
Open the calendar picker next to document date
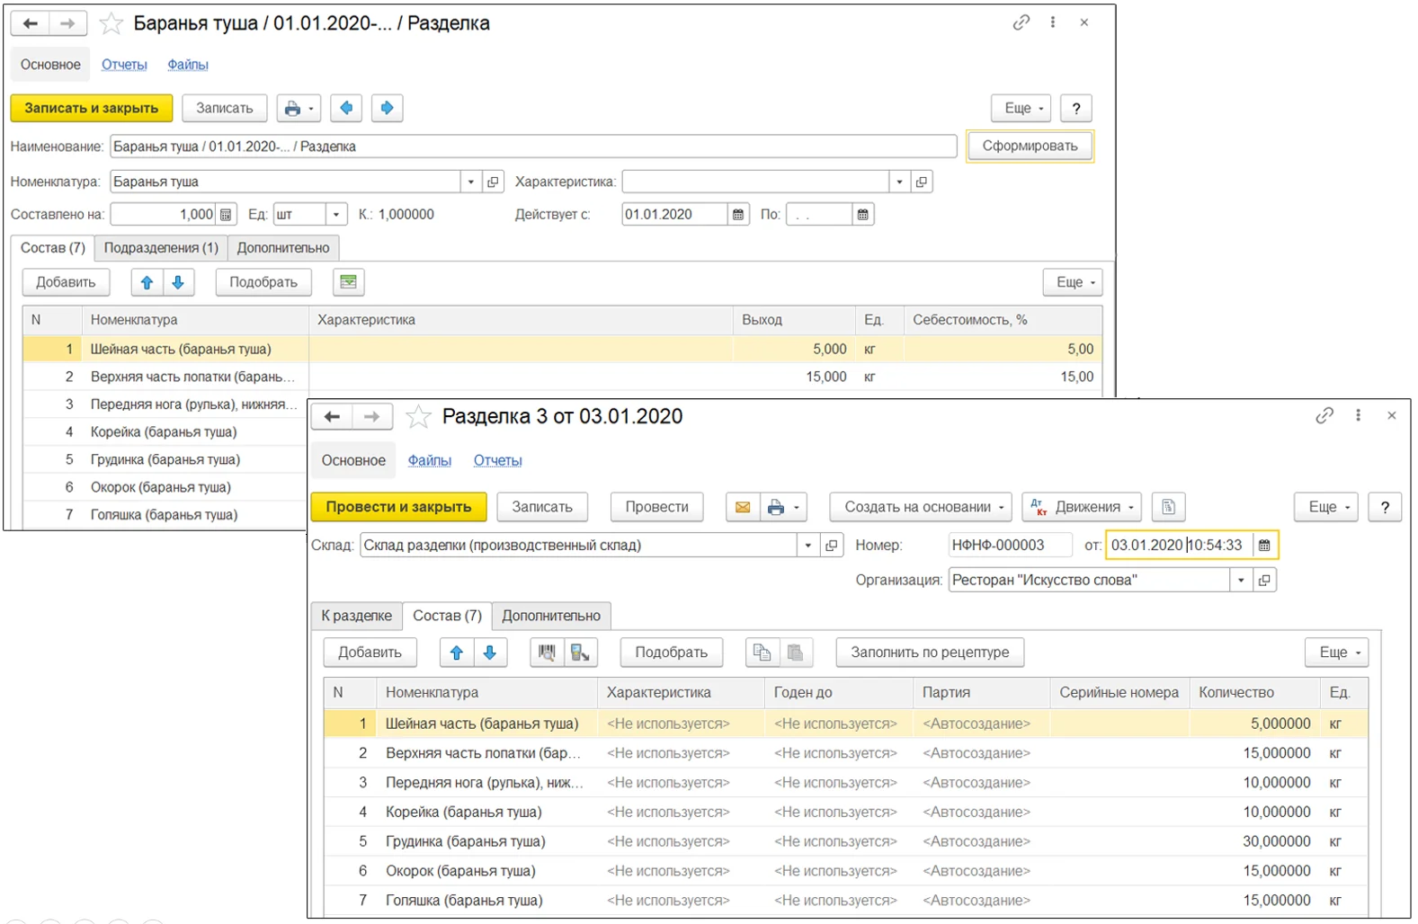(x=1264, y=546)
